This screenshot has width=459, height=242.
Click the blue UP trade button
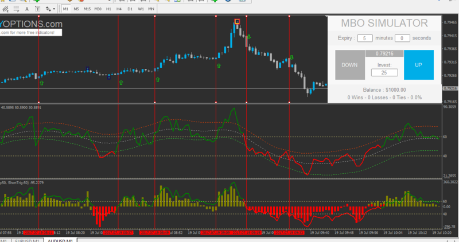point(419,65)
